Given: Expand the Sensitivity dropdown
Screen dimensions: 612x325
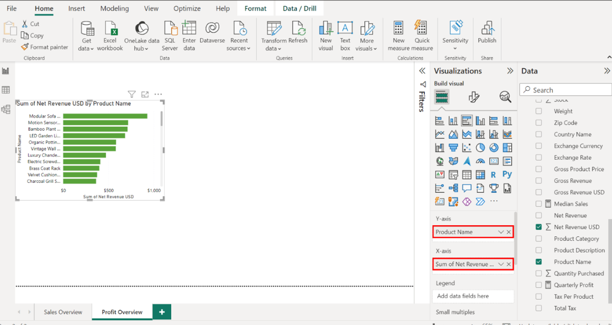Looking at the screenshot, I should tap(455, 48).
